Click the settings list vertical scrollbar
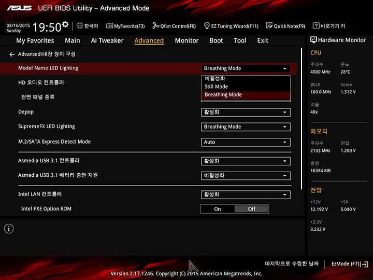This screenshot has width=373, height=280. [302, 119]
